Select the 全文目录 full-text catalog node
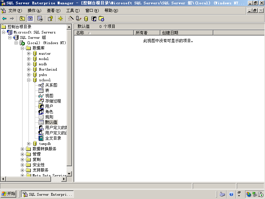 [x=53, y=138]
